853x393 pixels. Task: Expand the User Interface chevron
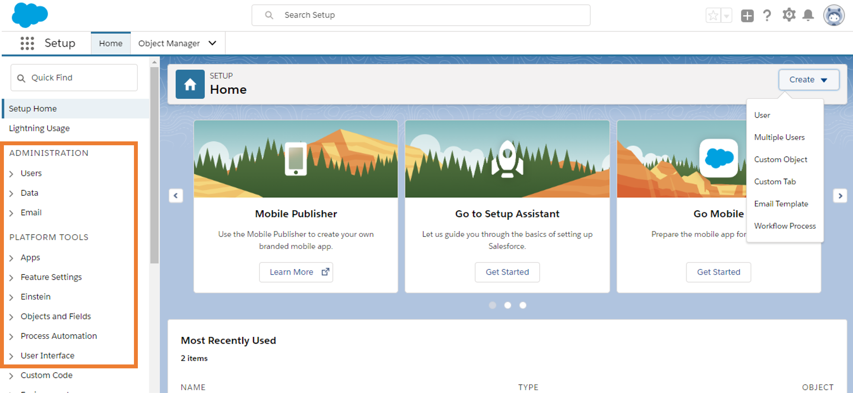coord(11,356)
